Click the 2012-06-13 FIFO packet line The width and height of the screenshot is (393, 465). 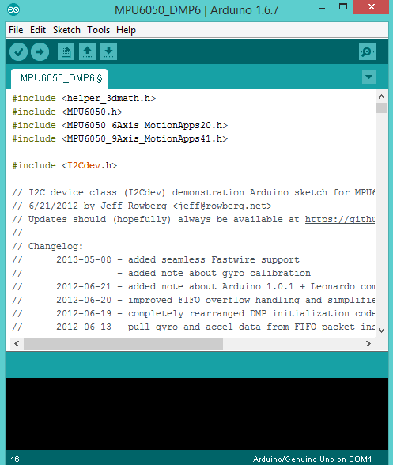tap(194, 327)
